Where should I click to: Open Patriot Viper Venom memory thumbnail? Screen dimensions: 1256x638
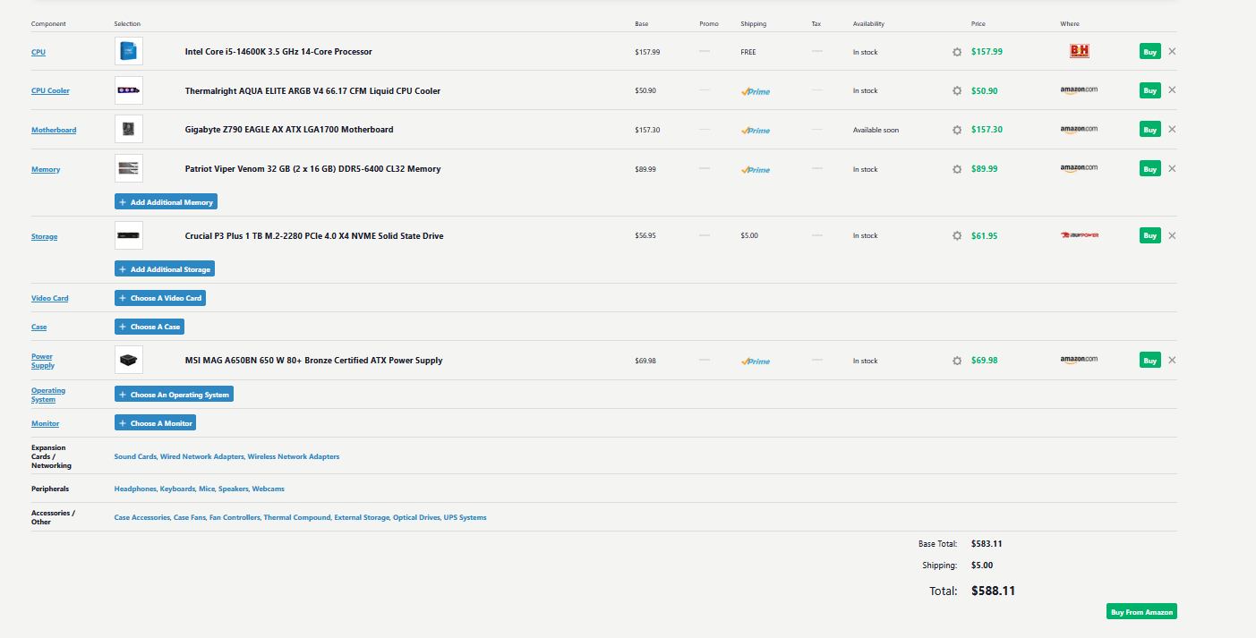(129, 168)
